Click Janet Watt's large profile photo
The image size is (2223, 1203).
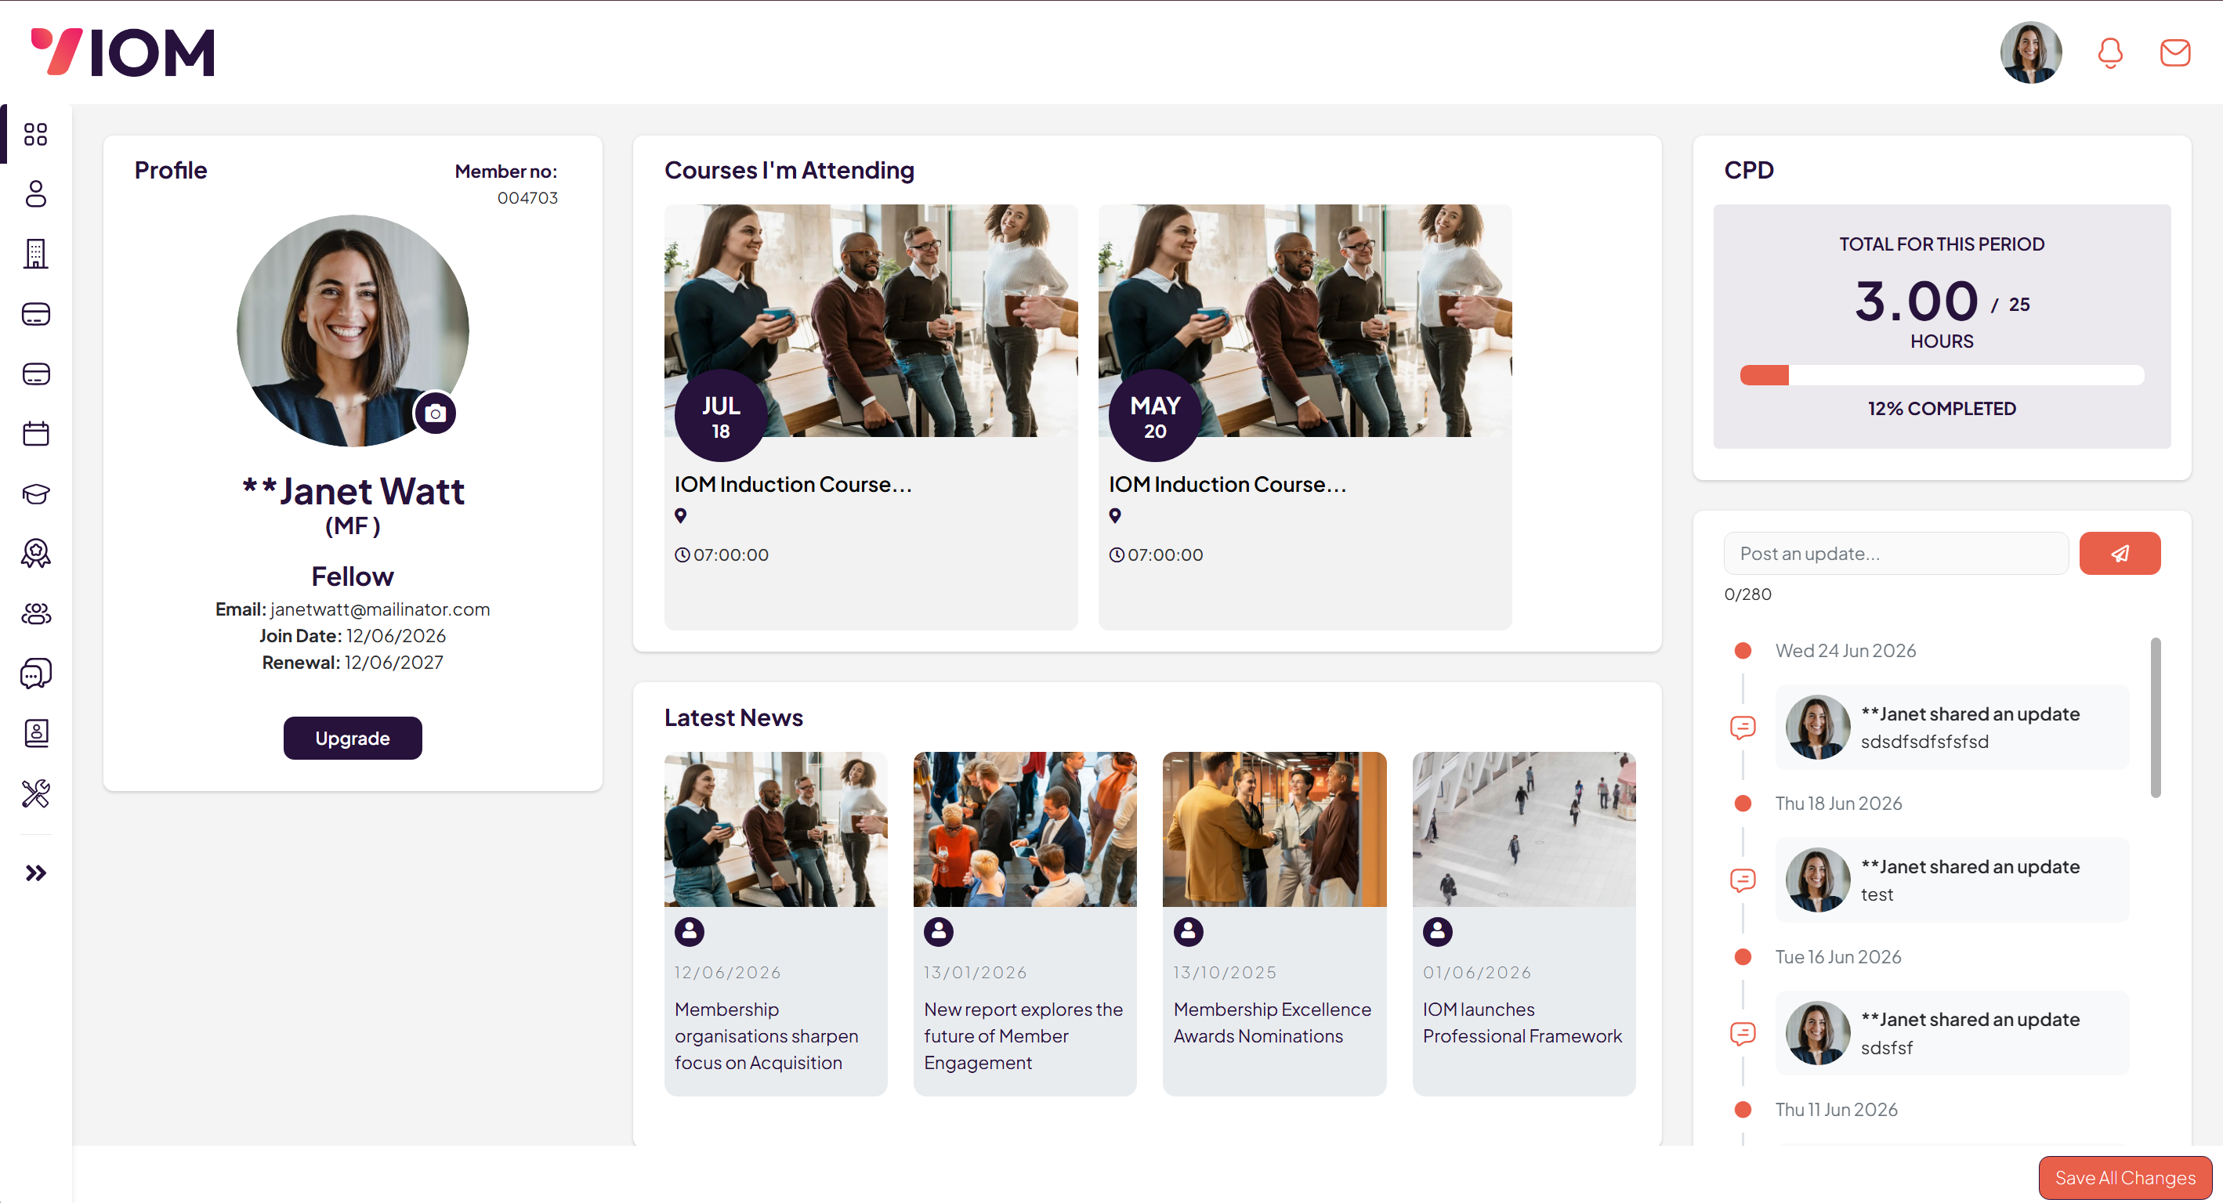tap(352, 331)
